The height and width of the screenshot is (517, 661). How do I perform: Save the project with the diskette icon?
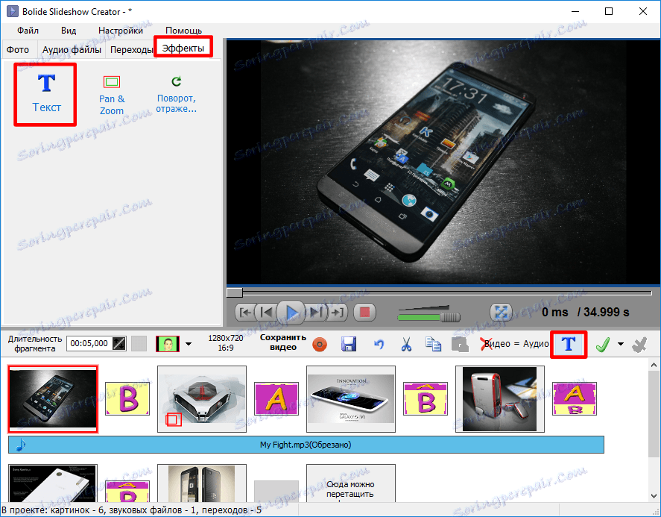point(348,344)
